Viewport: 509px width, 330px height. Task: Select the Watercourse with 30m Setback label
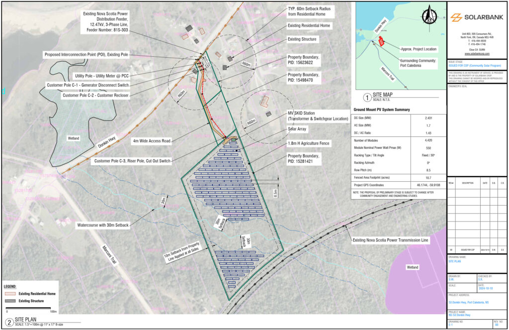pos(103,225)
